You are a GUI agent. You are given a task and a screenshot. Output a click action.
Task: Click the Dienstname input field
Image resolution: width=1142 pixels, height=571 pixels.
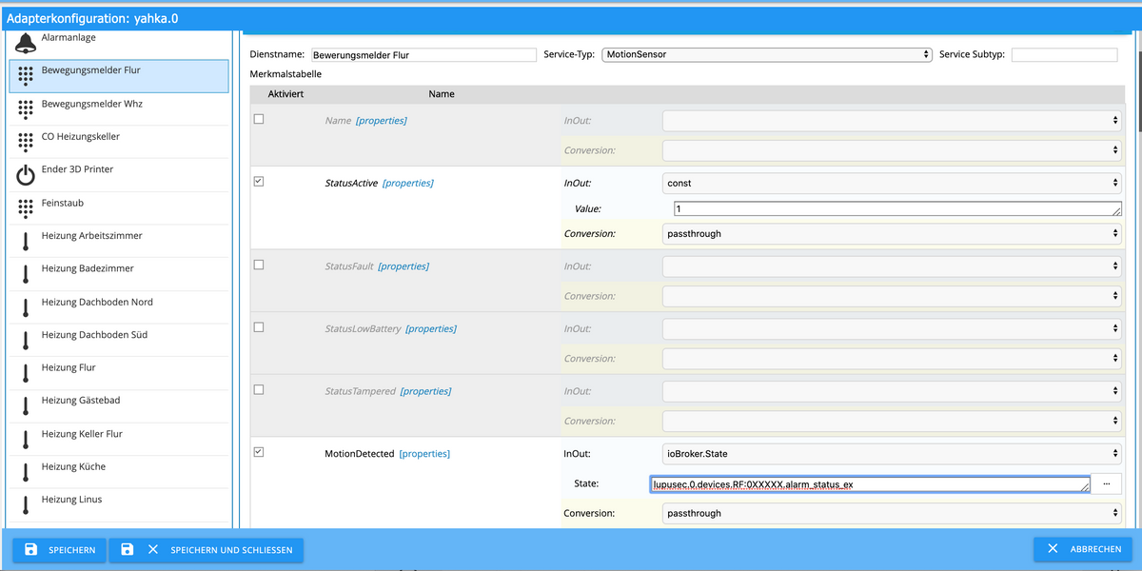point(423,55)
